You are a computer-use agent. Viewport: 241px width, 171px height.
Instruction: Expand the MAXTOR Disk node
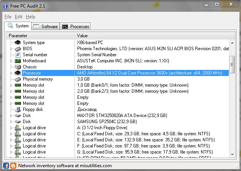coord(11,116)
